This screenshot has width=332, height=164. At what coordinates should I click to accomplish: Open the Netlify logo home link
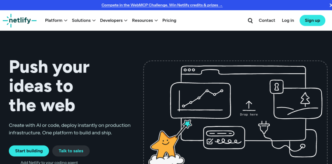click(x=20, y=21)
